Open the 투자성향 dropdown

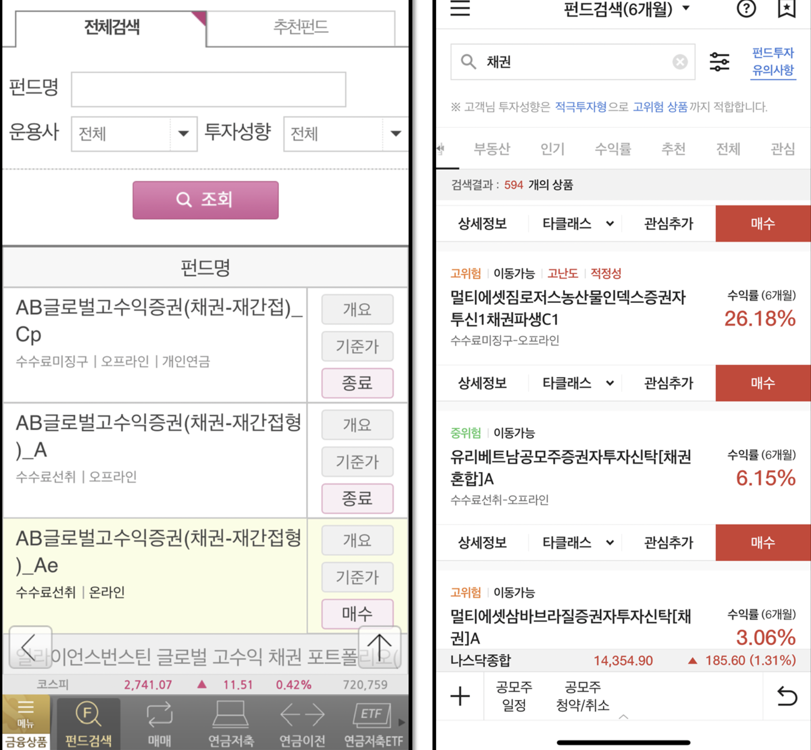[x=395, y=134]
